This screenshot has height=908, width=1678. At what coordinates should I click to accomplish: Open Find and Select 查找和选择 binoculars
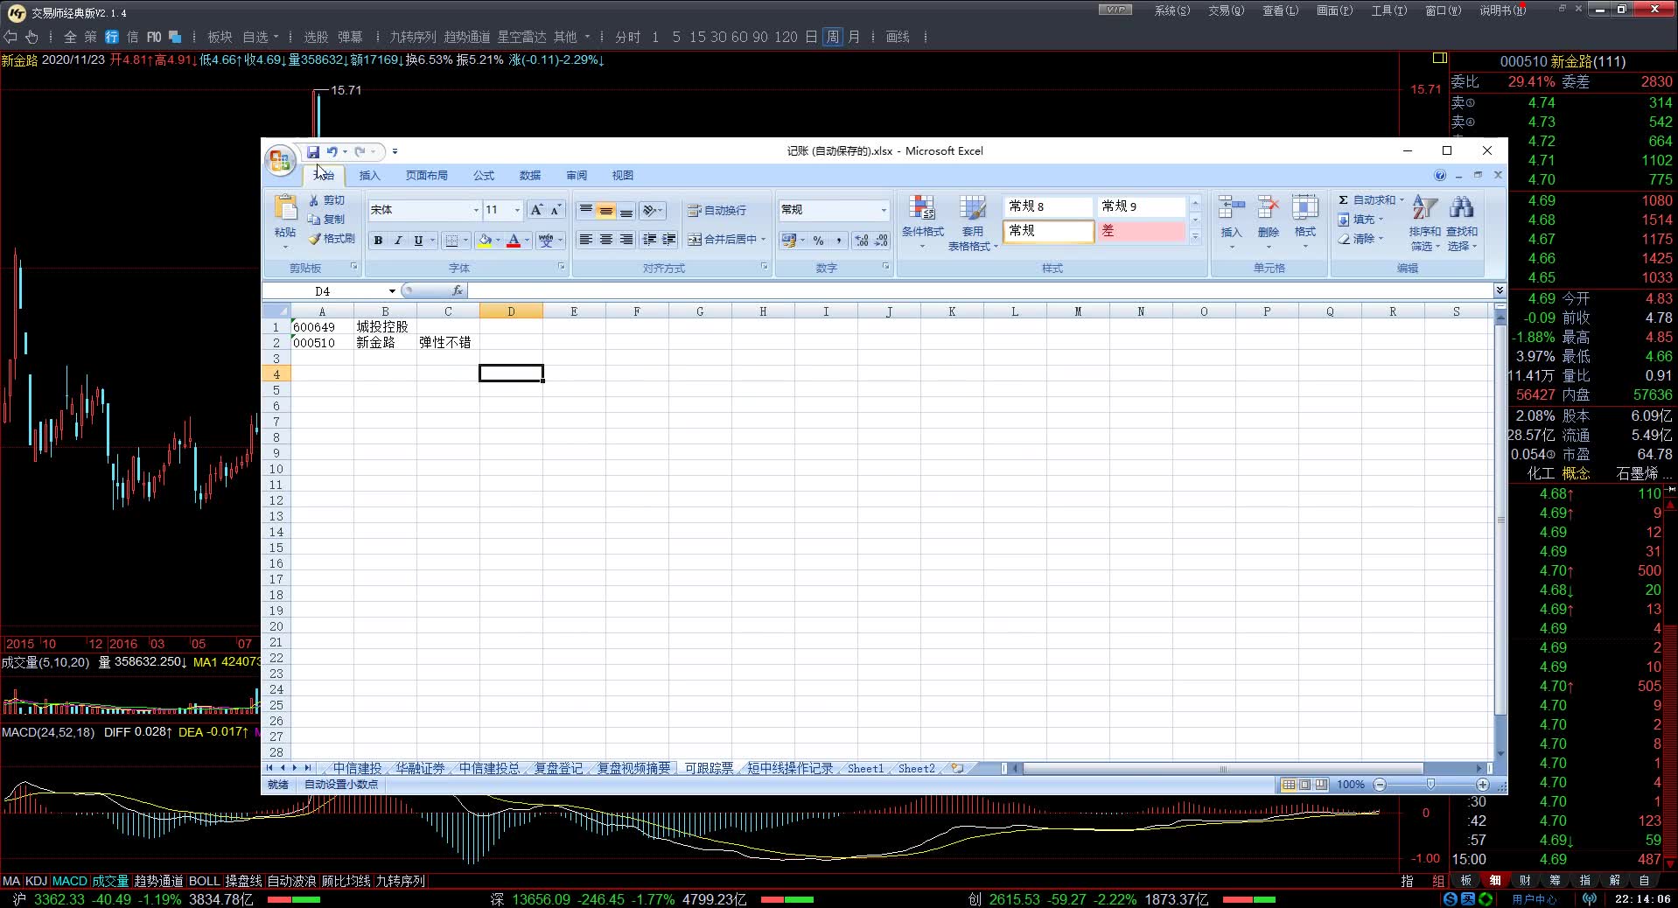point(1461,223)
